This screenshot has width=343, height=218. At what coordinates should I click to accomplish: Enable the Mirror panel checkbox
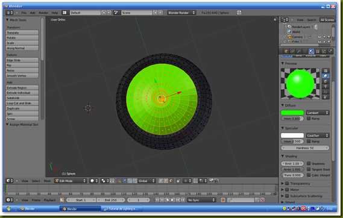point(287,190)
